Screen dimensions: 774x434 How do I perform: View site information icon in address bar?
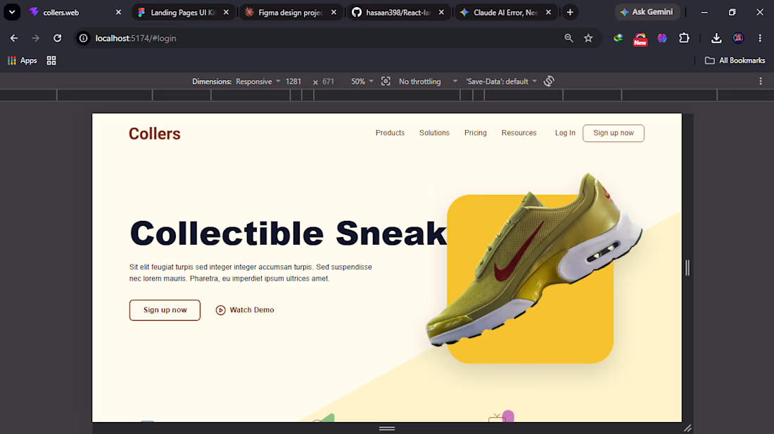click(x=84, y=38)
